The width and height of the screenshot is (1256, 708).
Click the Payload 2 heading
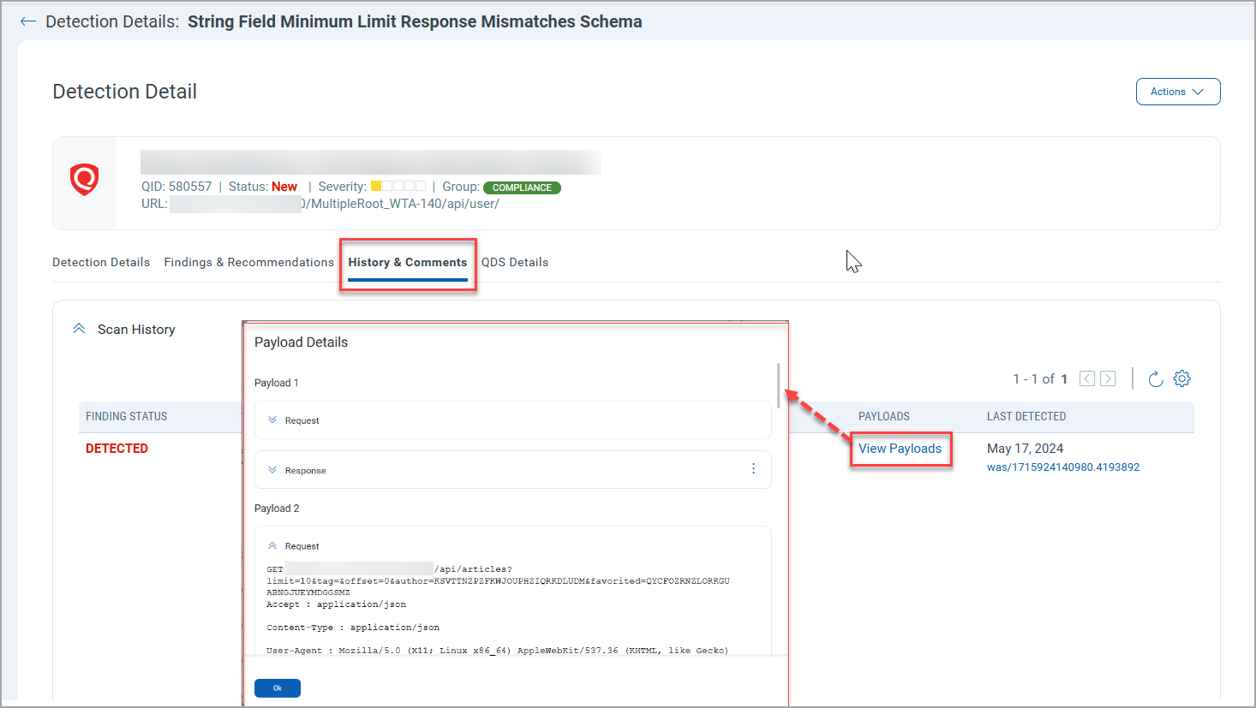pyautogui.click(x=277, y=509)
